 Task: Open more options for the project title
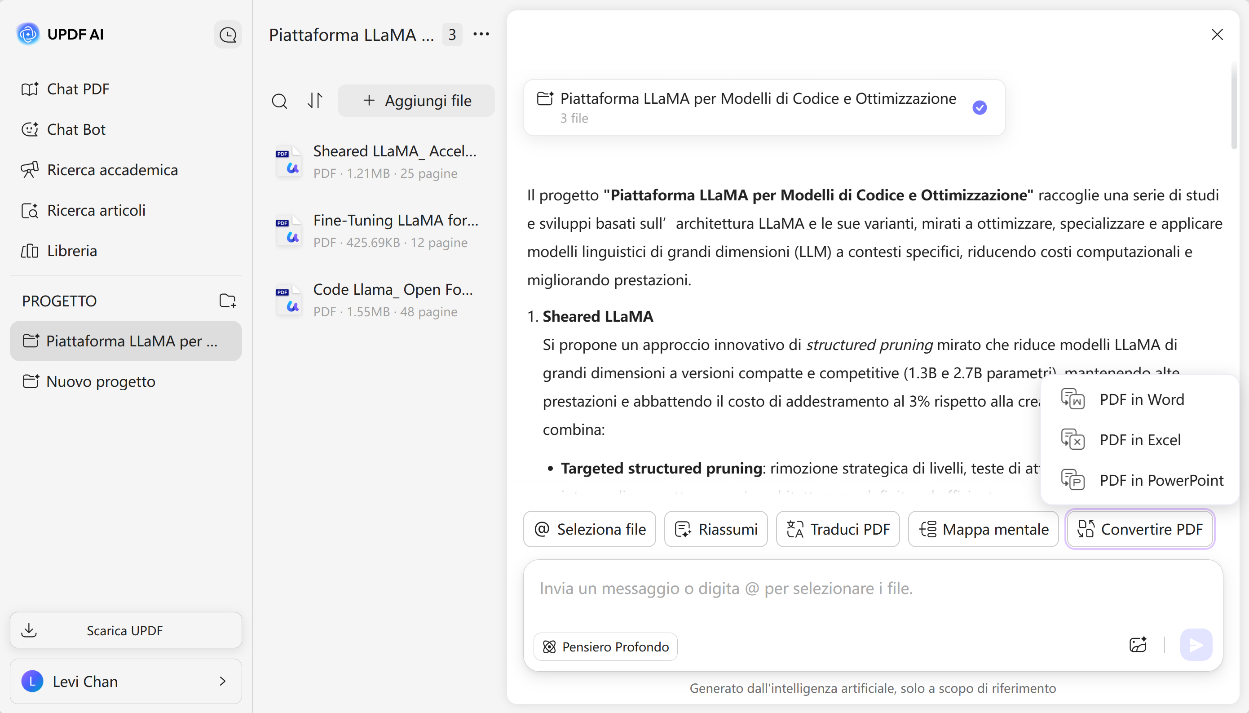[481, 34]
